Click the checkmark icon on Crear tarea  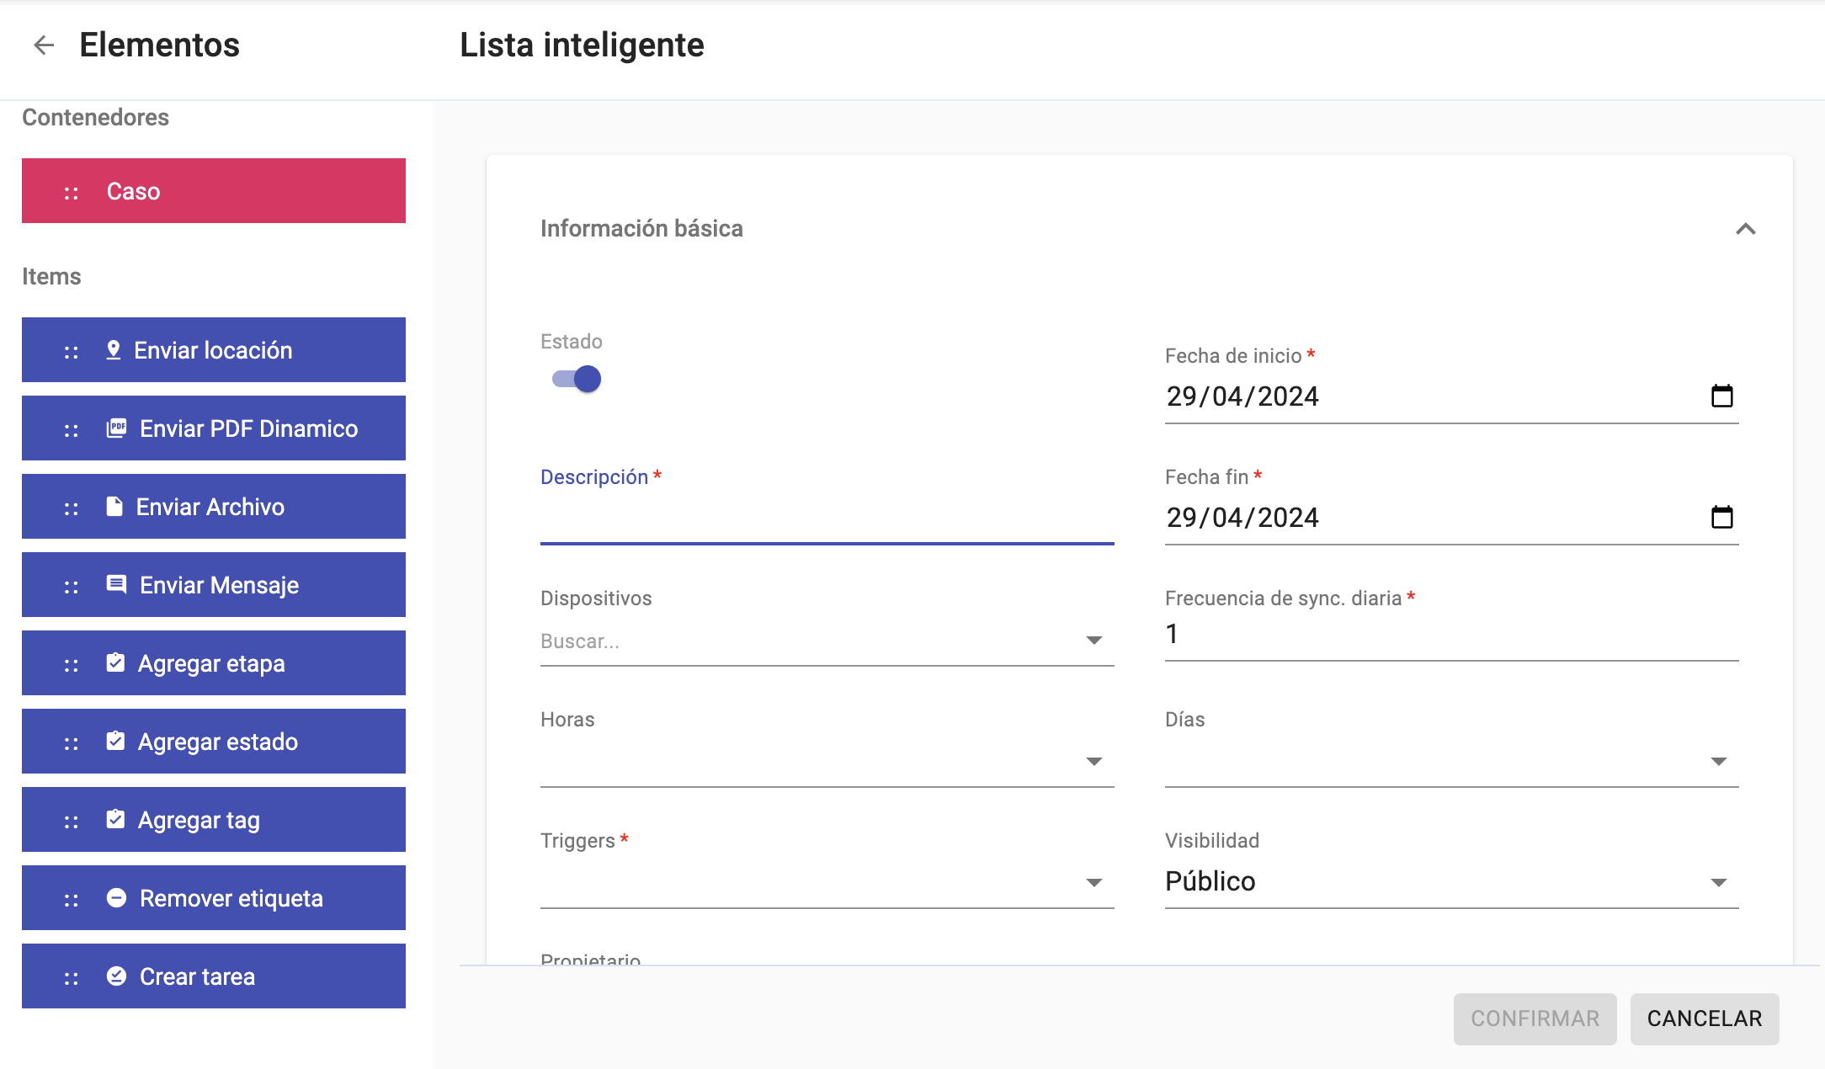[x=116, y=976]
